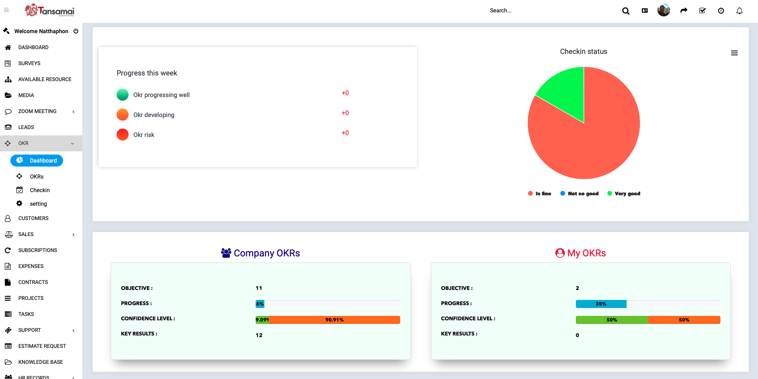Screen dimensions: 758x379
Task: Open the Checkin page under OKR
Action: click(40, 190)
